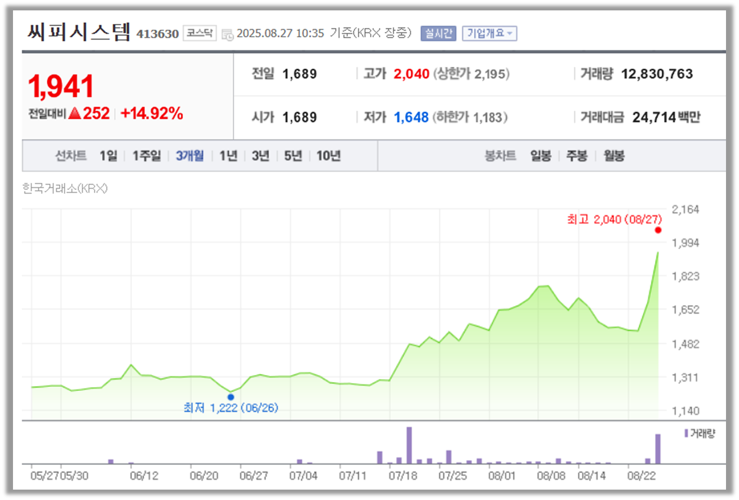739x500 pixels.
Task: Click the 봉차트 label
Action: click(x=500, y=156)
